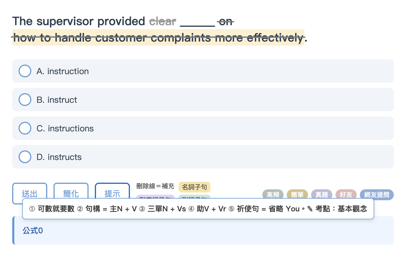Click the 真題 tag badge

pos(322,195)
